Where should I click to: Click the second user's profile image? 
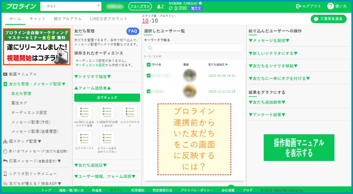pos(190,91)
